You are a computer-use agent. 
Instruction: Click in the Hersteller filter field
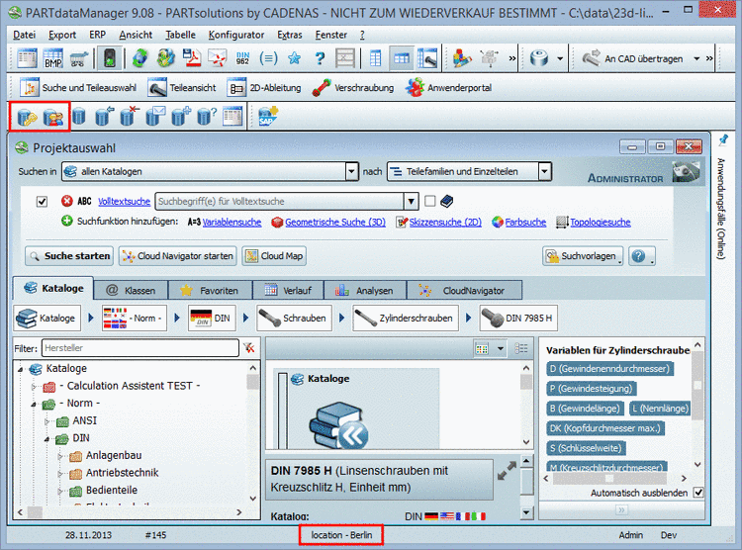pos(140,348)
